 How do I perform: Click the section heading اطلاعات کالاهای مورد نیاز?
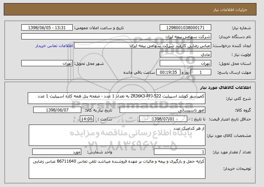tap(226, 87)
